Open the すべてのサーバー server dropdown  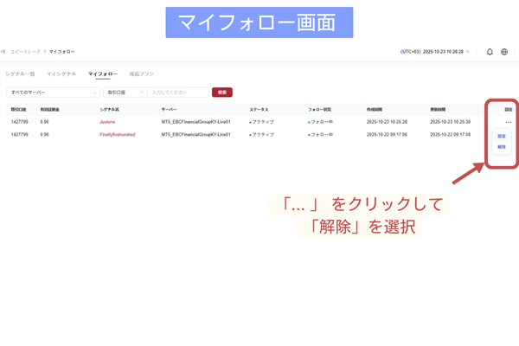[x=52, y=92]
